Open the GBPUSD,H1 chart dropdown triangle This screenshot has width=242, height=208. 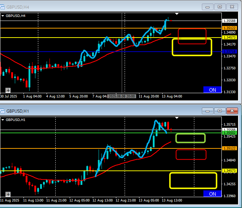pos(3,120)
